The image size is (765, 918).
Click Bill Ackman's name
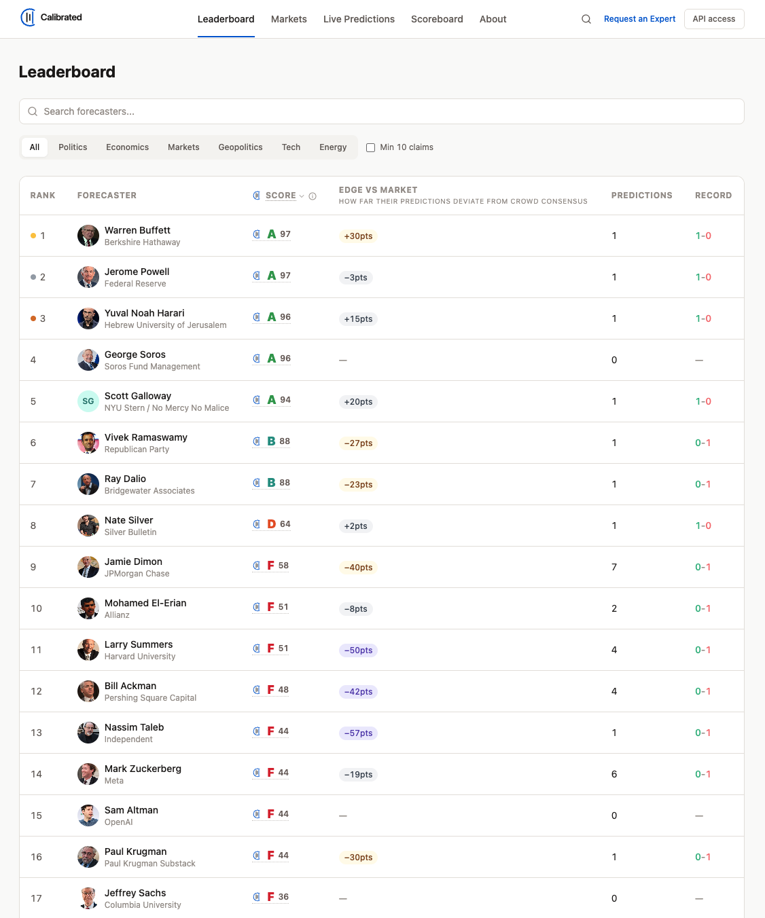tap(130, 686)
